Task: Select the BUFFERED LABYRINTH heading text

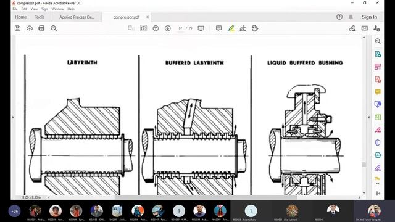Action: tap(194, 63)
